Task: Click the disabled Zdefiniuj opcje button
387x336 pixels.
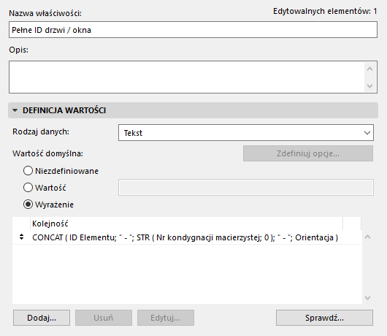Action: 308,153
